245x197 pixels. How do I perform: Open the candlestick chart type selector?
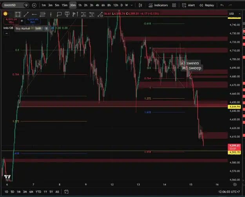(140, 6)
